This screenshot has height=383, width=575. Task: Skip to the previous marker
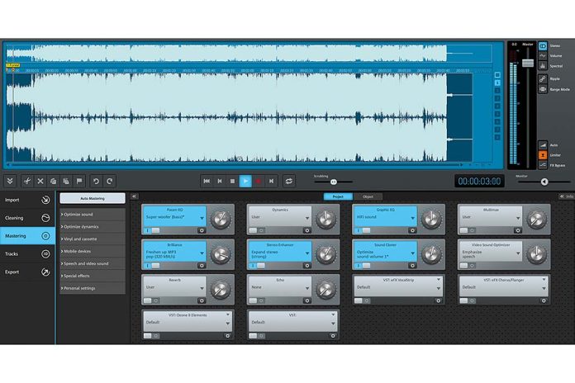(220, 181)
